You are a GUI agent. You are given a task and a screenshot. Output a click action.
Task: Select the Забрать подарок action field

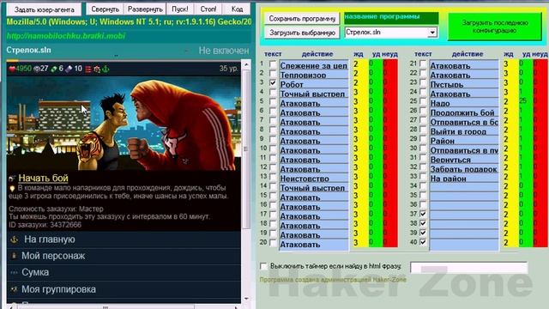[464, 169]
